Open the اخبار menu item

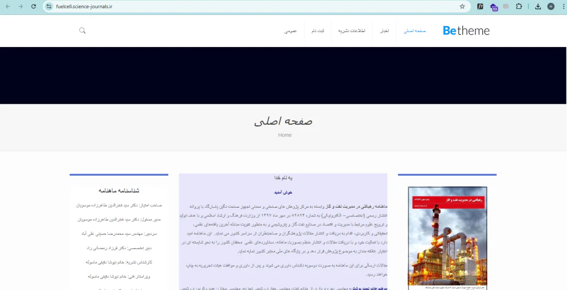[384, 31]
